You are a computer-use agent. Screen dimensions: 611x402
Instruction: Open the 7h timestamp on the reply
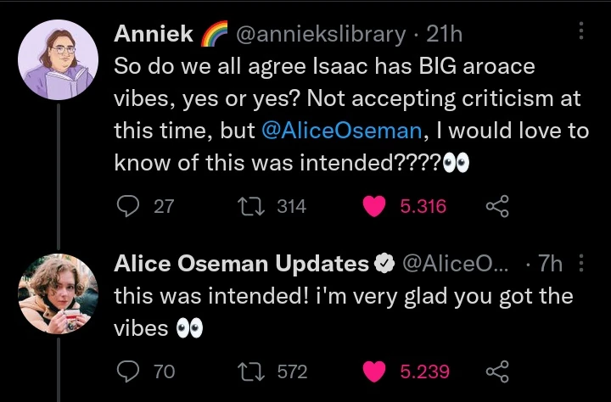coord(551,264)
